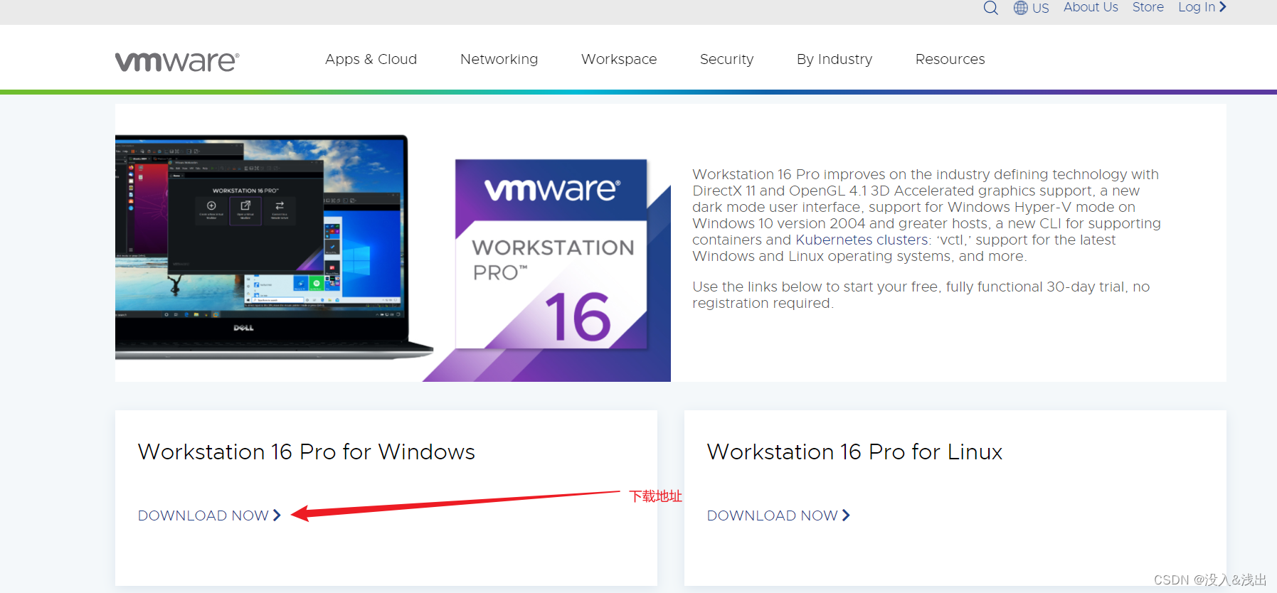This screenshot has width=1277, height=593.
Task: Click the Log In chevron arrow
Action: tap(1223, 7)
